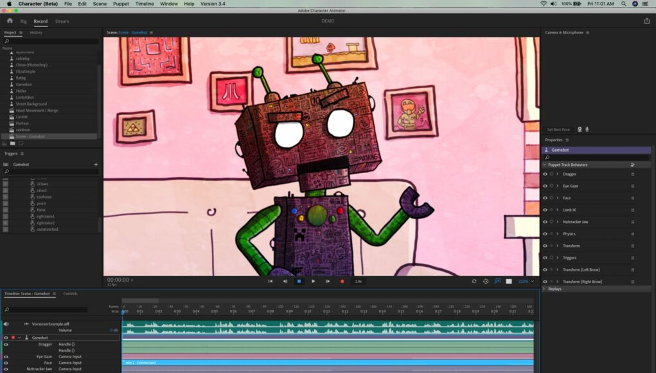The image size is (656, 373).
Task: Open the Triggers panel menu icon
Action: (x=22, y=154)
